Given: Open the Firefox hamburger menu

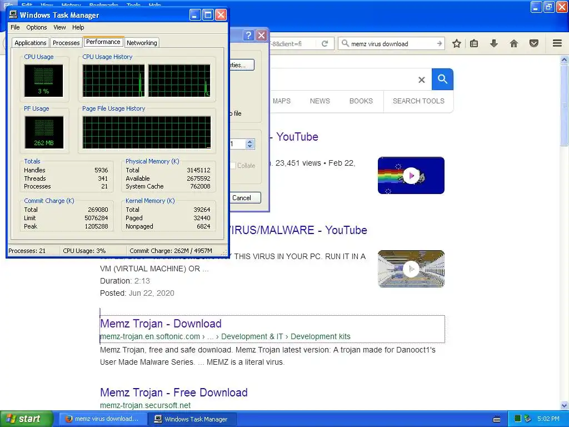Looking at the screenshot, I should (557, 43).
